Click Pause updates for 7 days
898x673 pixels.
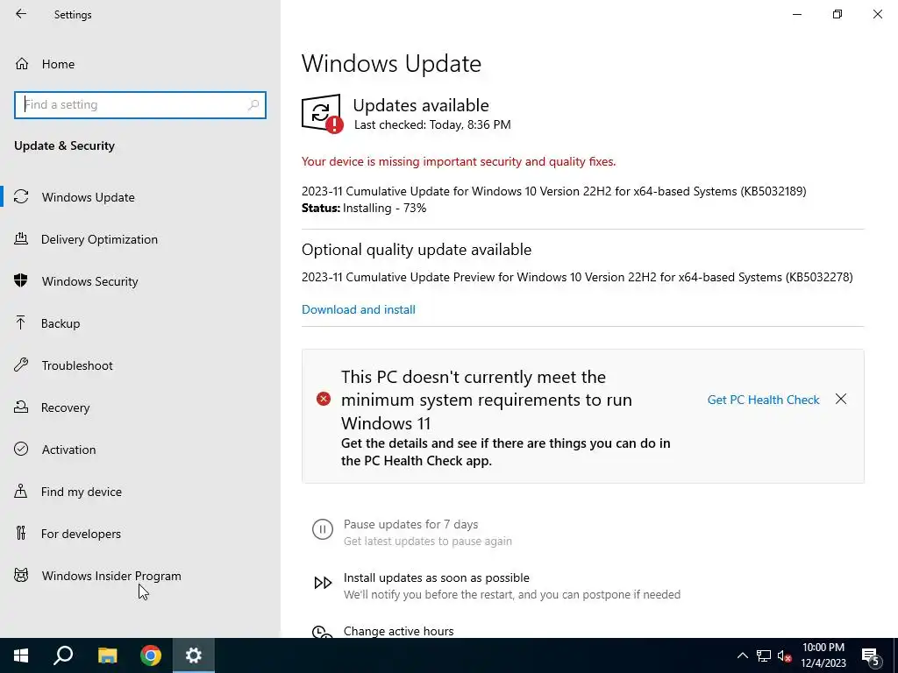point(410,524)
